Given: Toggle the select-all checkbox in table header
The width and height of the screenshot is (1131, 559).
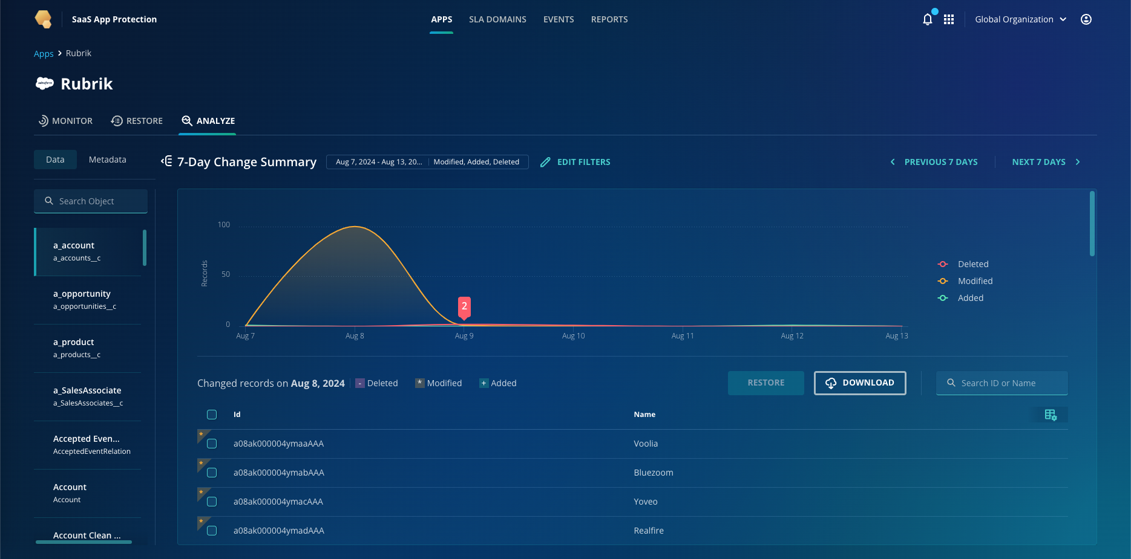Looking at the screenshot, I should pyautogui.click(x=212, y=415).
